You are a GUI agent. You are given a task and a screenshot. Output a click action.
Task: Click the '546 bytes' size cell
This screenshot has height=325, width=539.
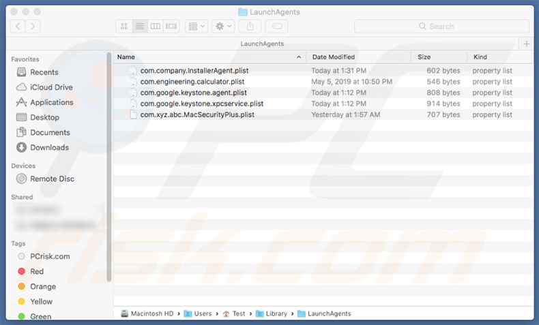[443, 82]
